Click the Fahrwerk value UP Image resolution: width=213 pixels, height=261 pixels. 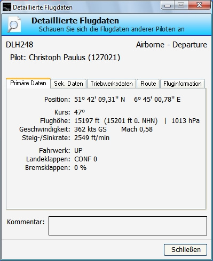pyautogui.click(x=78, y=151)
